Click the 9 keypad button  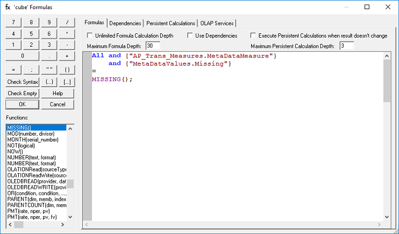pyautogui.click(x=49, y=23)
